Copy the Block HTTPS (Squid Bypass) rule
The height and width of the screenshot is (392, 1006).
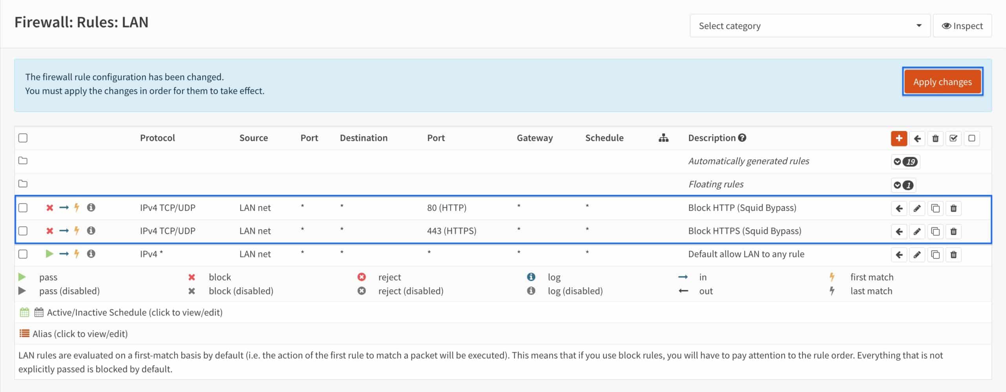936,231
